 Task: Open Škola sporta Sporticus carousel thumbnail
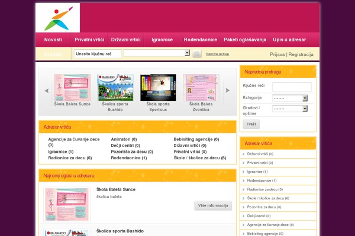click(x=158, y=88)
